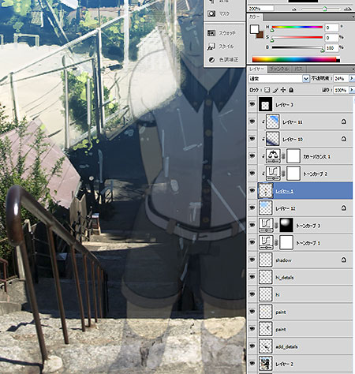
Task: Hide レイヤー 11 with its eye icon
Action: coord(252,122)
